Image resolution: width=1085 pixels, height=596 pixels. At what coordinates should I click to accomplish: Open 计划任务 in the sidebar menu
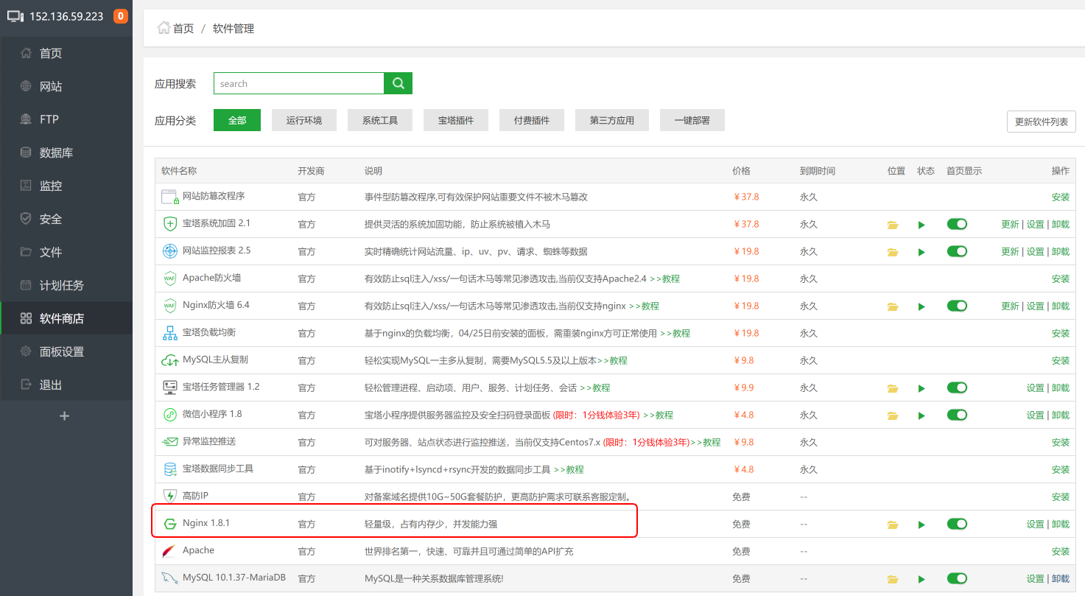point(66,285)
